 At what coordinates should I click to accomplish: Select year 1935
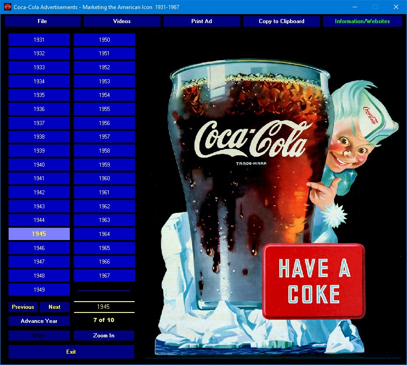pos(39,95)
